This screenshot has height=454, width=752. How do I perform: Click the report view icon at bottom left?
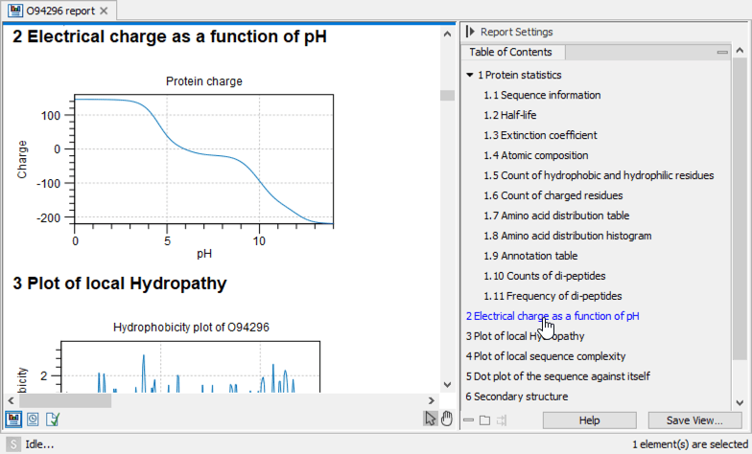[x=14, y=419]
